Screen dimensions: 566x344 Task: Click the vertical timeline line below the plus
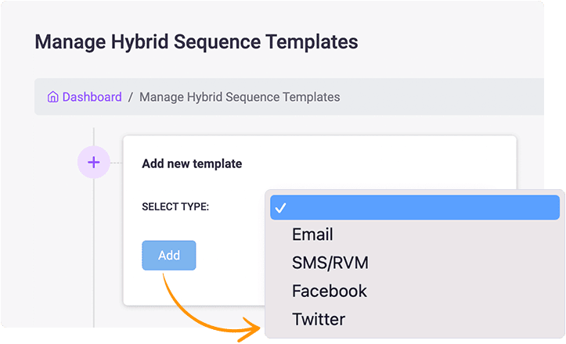[x=94, y=250]
